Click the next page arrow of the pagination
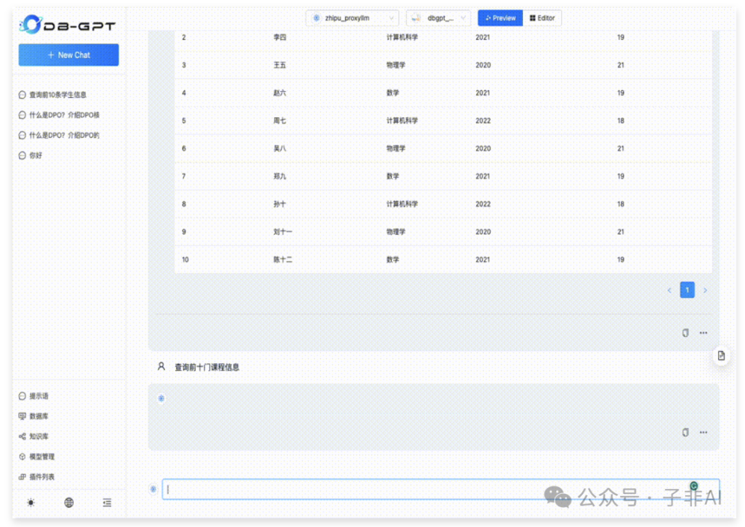 pyautogui.click(x=705, y=290)
